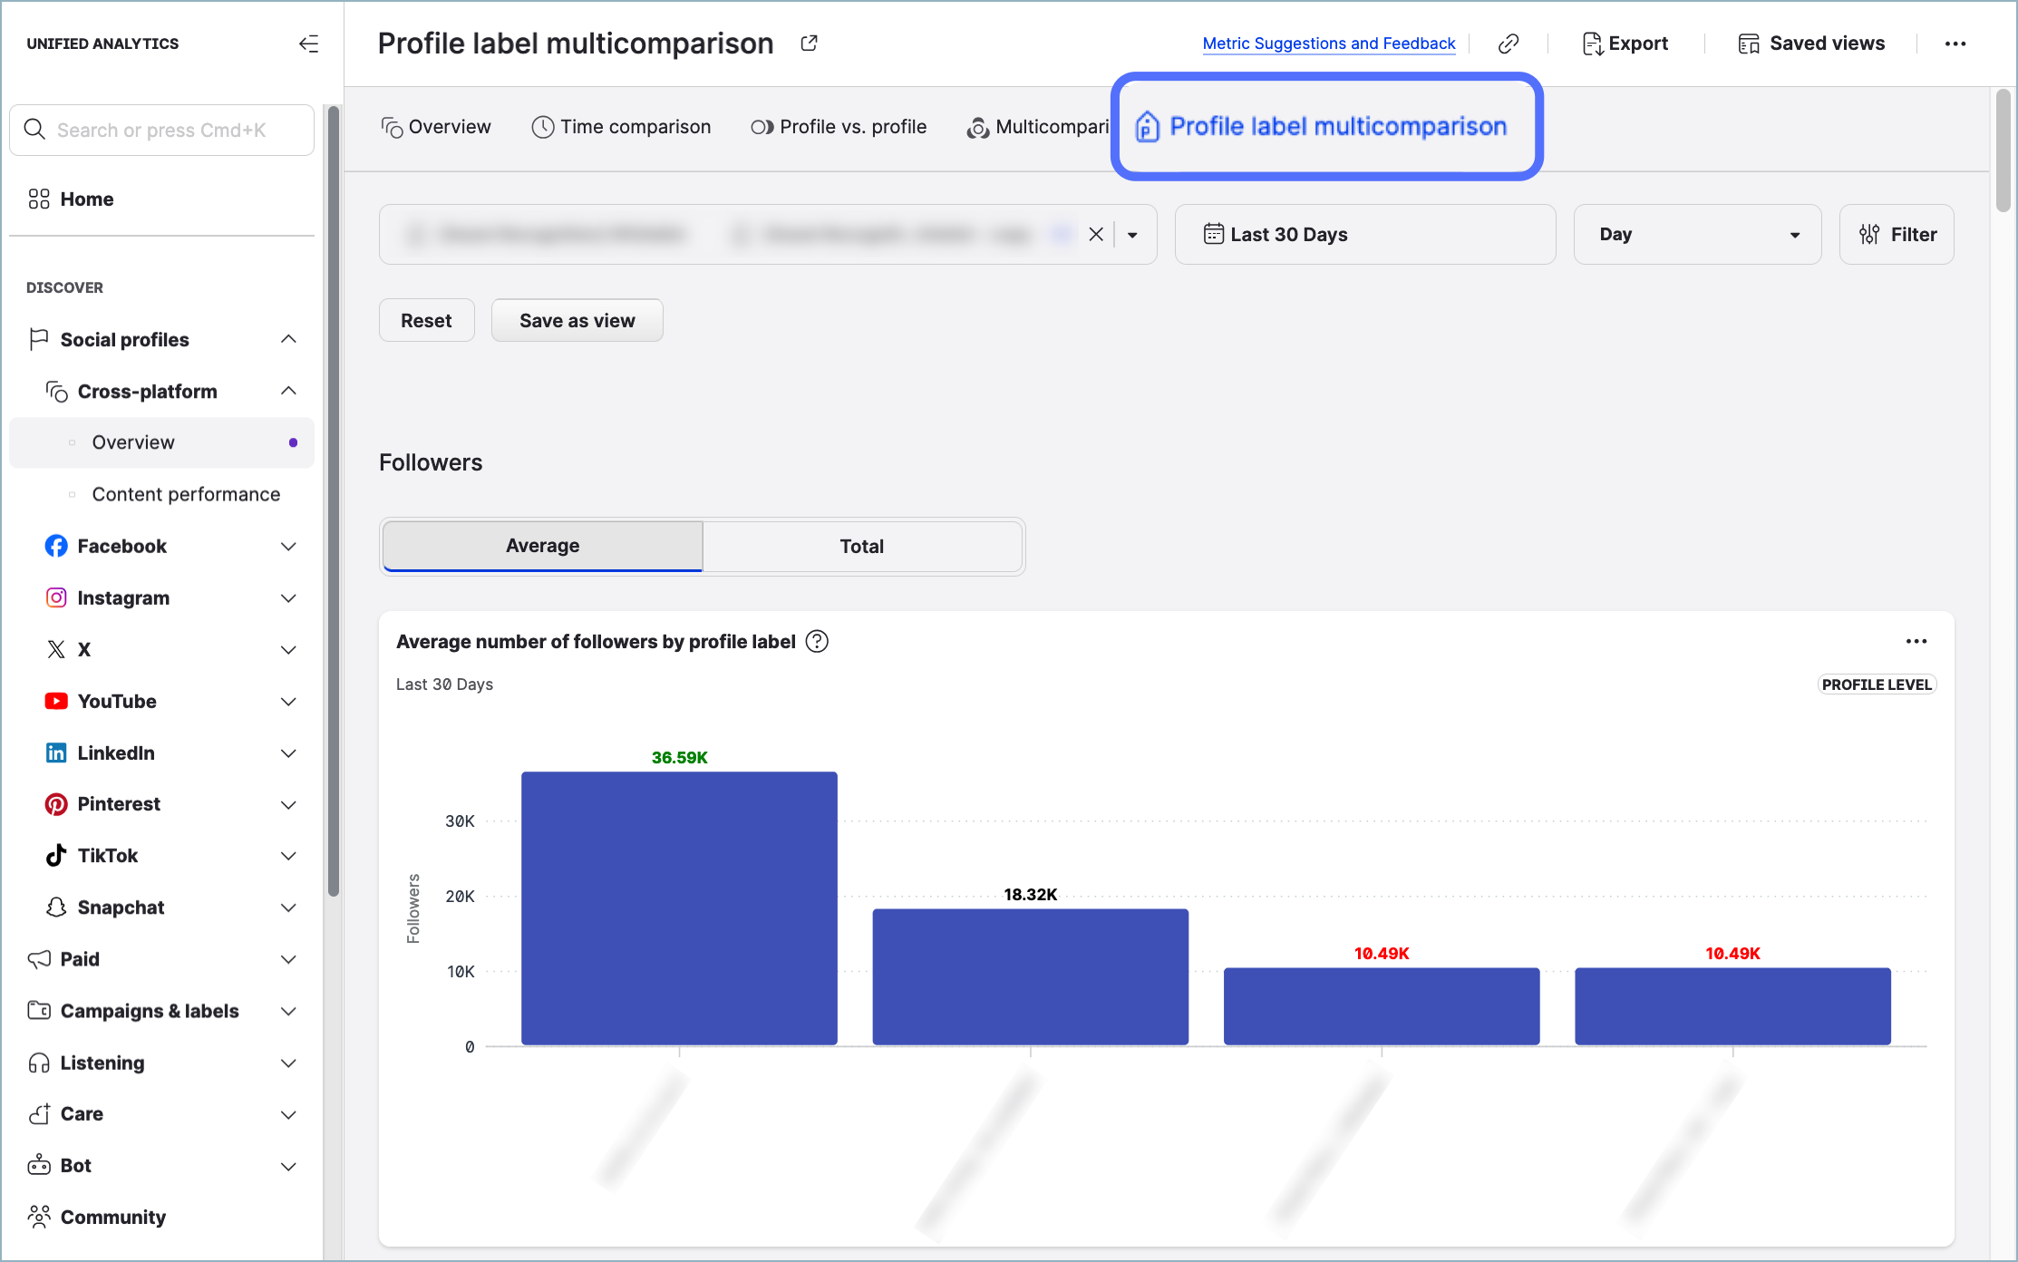Open the Profile vs. profile tab

pyautogui.click(x=839, y=127)
